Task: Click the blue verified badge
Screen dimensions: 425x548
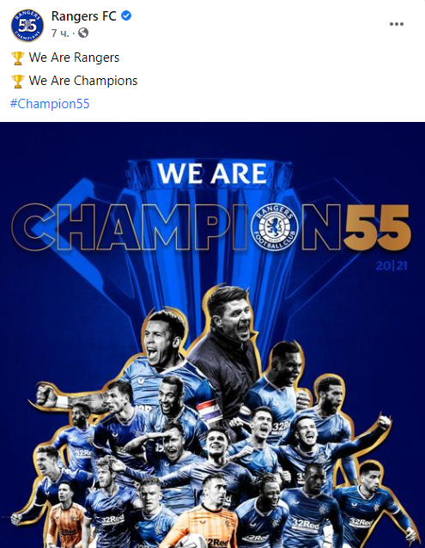Action: tap(126, 15)
